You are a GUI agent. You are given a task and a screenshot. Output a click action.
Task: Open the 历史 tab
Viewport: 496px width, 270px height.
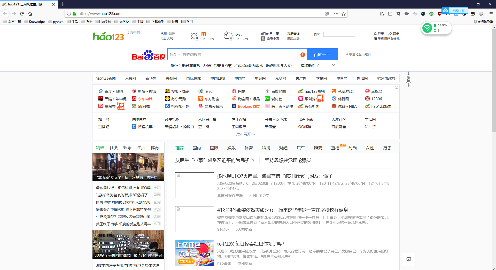click(387, 148)
